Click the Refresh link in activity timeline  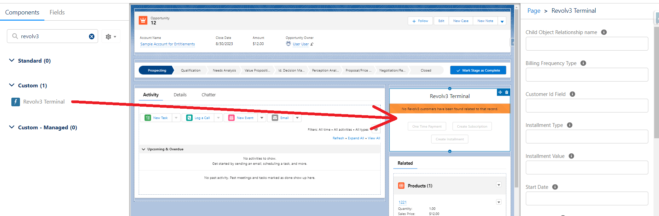[x=338, y=138]
